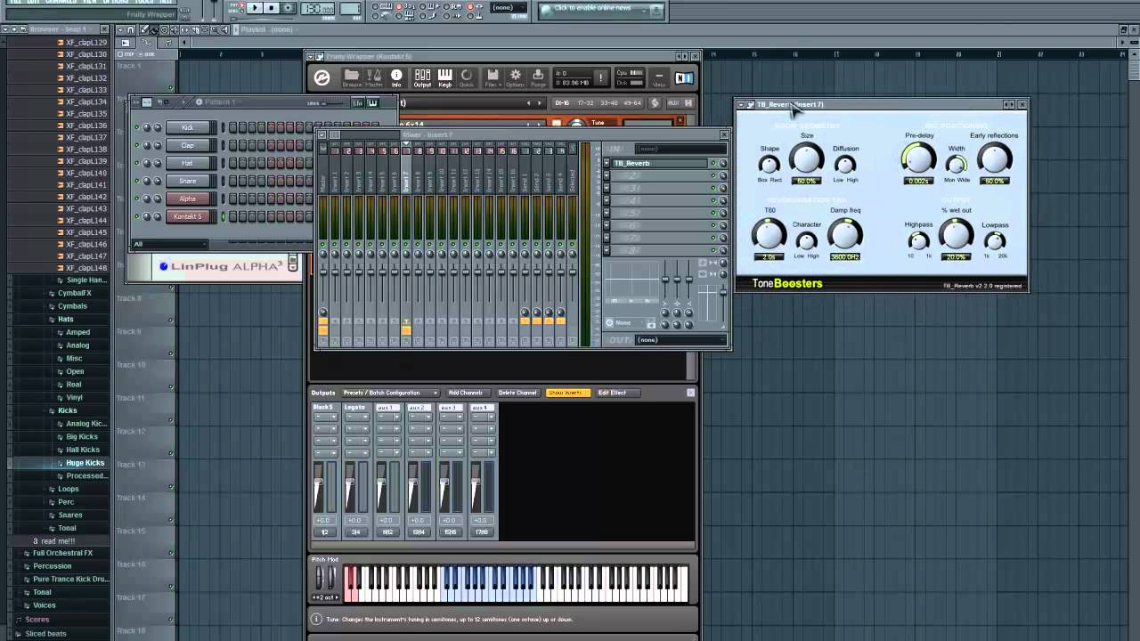Select the Clap channel button
1140x641 pixels.
point(187,145)
